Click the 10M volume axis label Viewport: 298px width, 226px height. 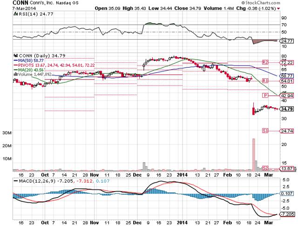click(x=7, y=158)
